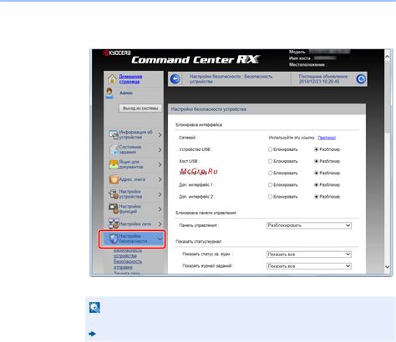Click the Домашняя страница link
The image size is (396, 342).
(x=130, y=79)
